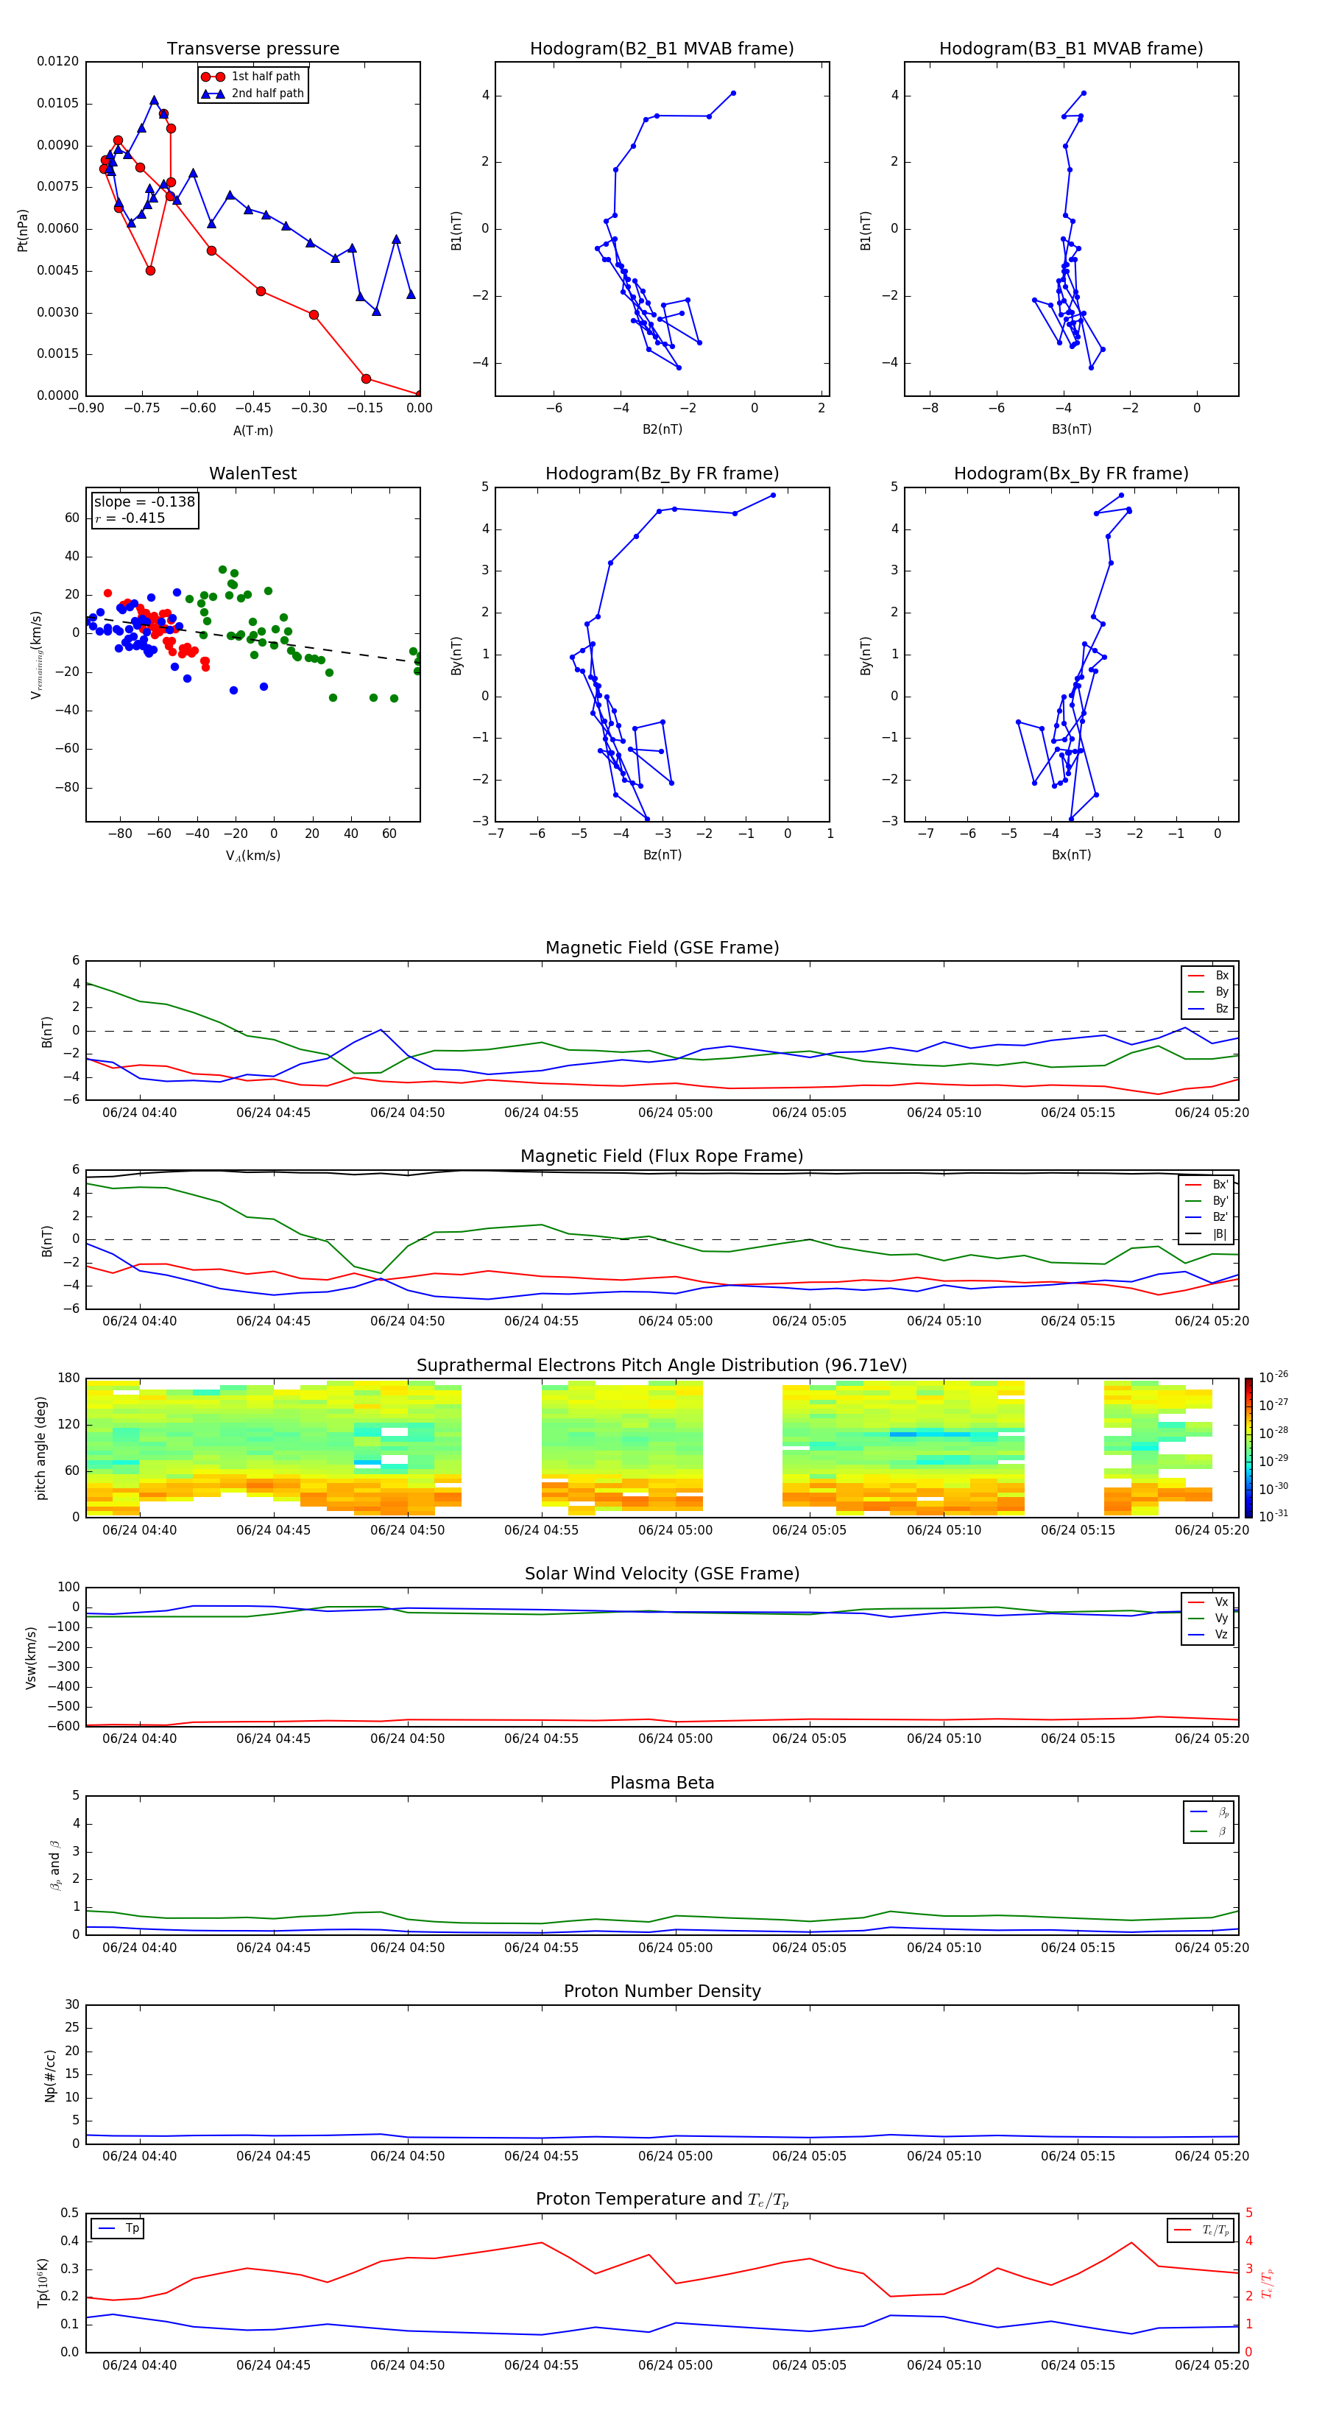Select the β legend entry in Plasma Beta

coord(1209,1831)
